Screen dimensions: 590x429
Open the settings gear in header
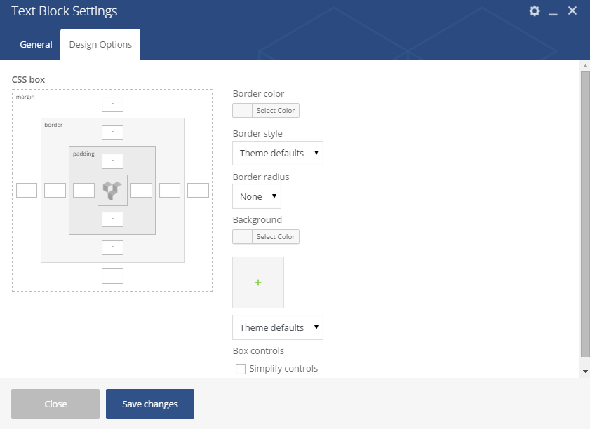click(x=535, y=11)
